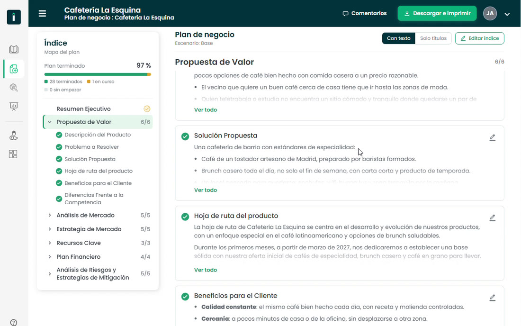The height and width of the screenshot is (326, 521).
Task: Select Hoja de ruta del producto index item
Action: [x=98, y=171]
